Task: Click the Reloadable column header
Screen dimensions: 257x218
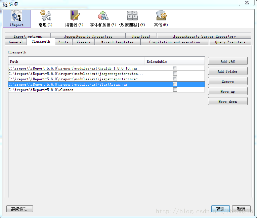Action: tap(175, 61)
